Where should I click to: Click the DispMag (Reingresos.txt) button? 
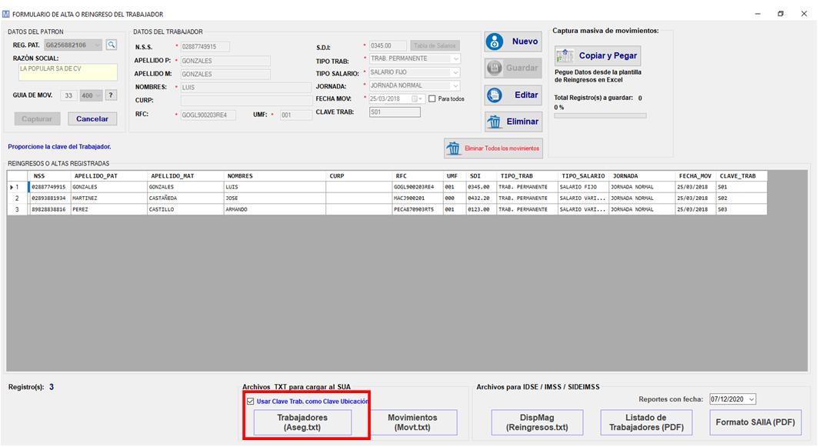537,422
